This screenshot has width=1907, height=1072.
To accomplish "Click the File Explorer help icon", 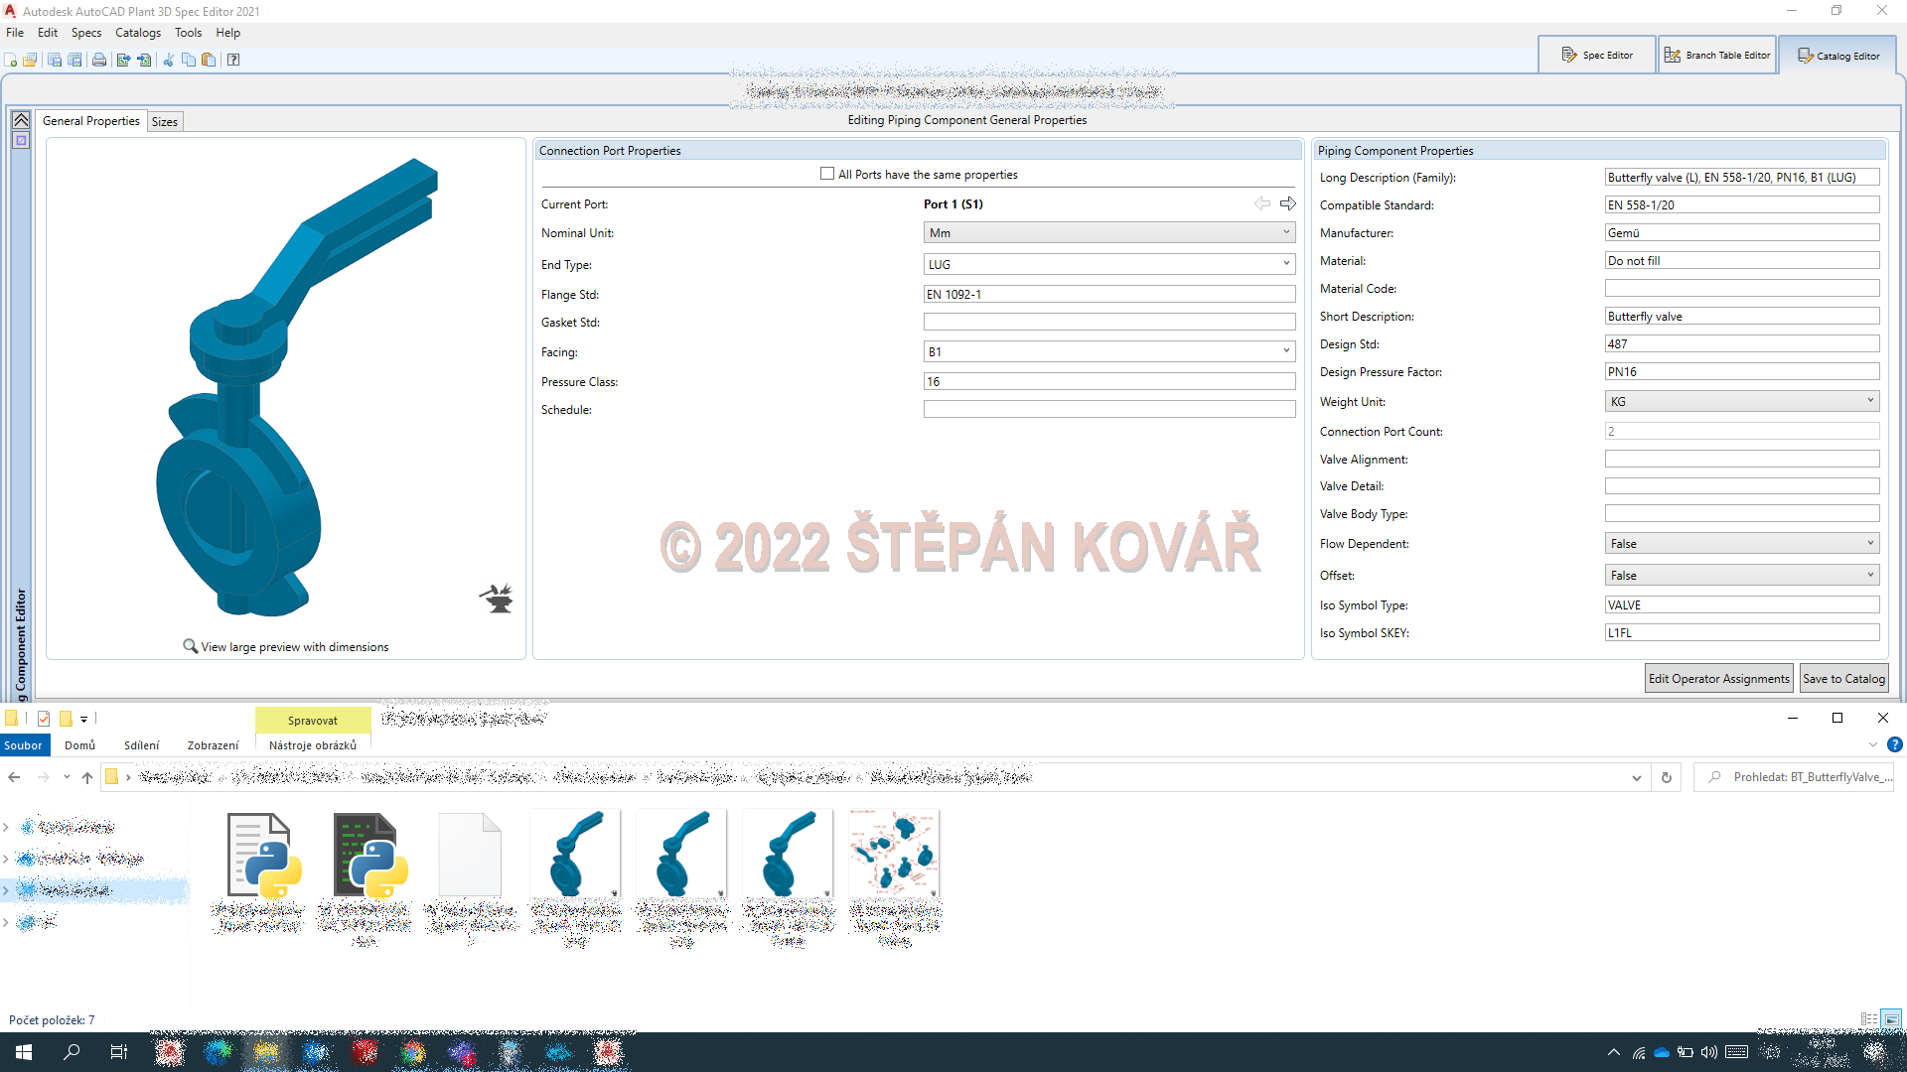I will point(1895,744).
